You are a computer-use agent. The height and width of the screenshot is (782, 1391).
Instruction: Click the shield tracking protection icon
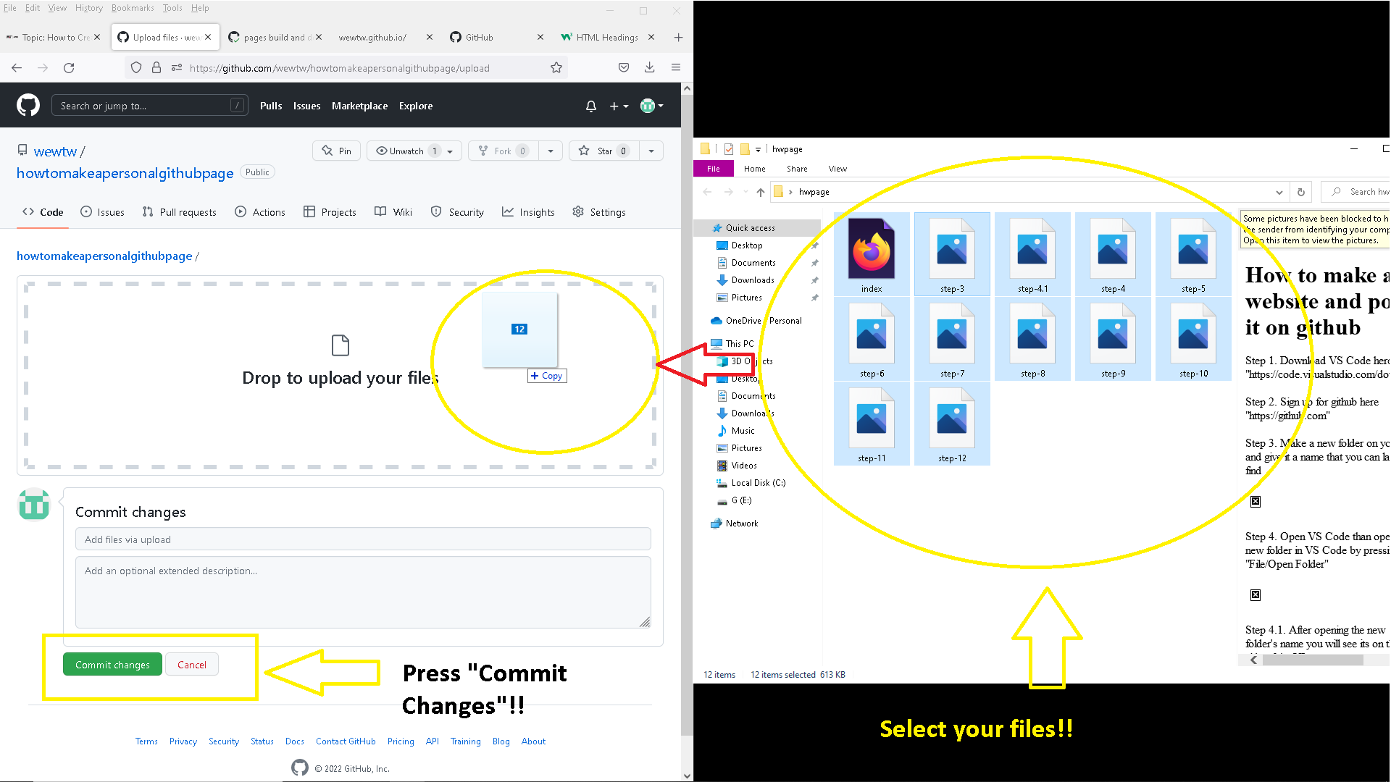(x=136, y=68)
